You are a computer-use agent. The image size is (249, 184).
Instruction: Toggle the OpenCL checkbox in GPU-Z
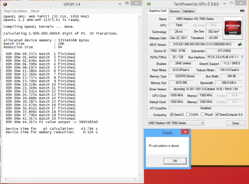click(171, 115)
